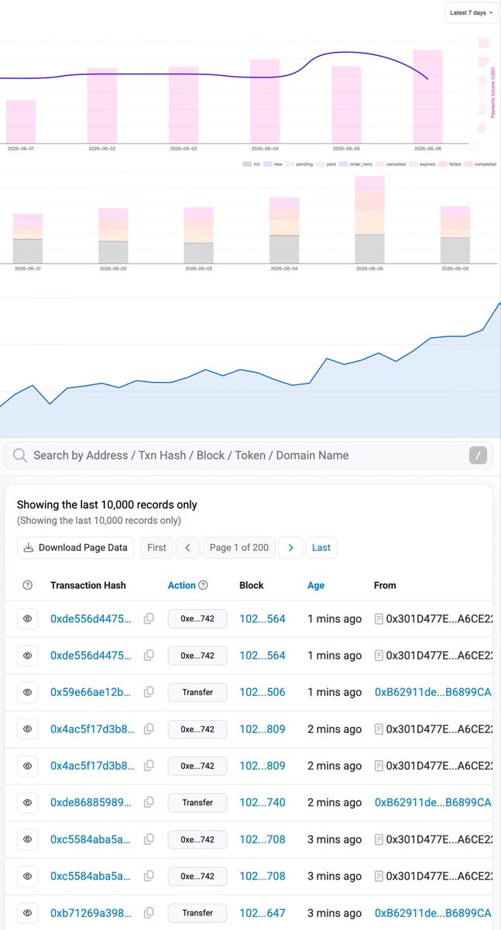
Task: Click Transfer action in 0xb71269a398 row
Action: 197,913
